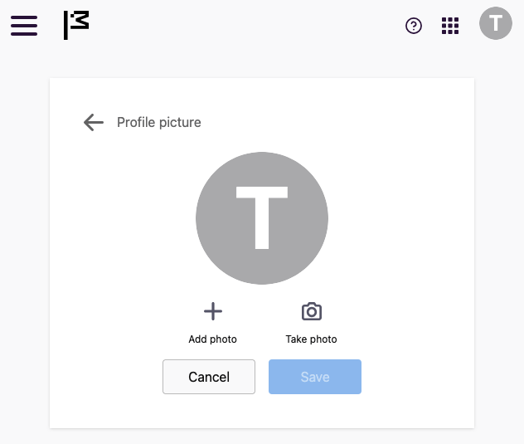
Task: Open help via question mark icon
Action: [x=414, y=26]
